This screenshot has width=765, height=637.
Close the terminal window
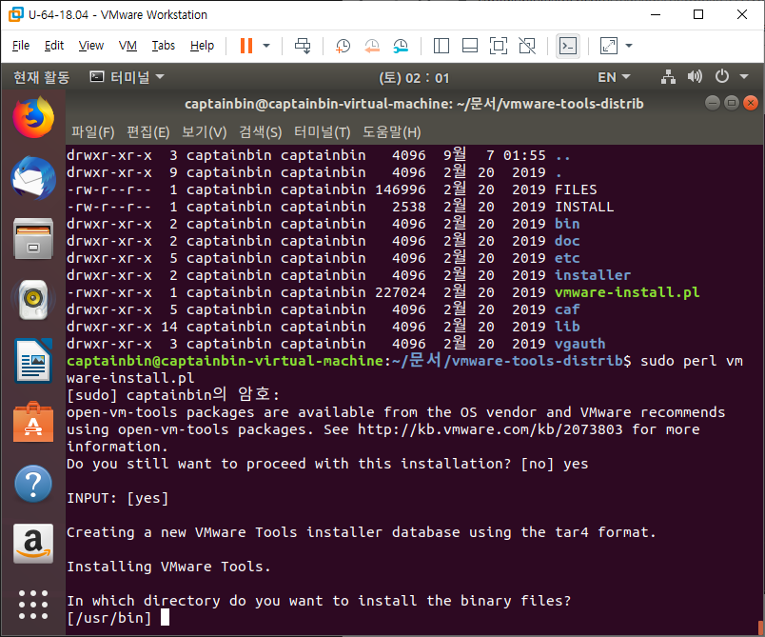751,103
